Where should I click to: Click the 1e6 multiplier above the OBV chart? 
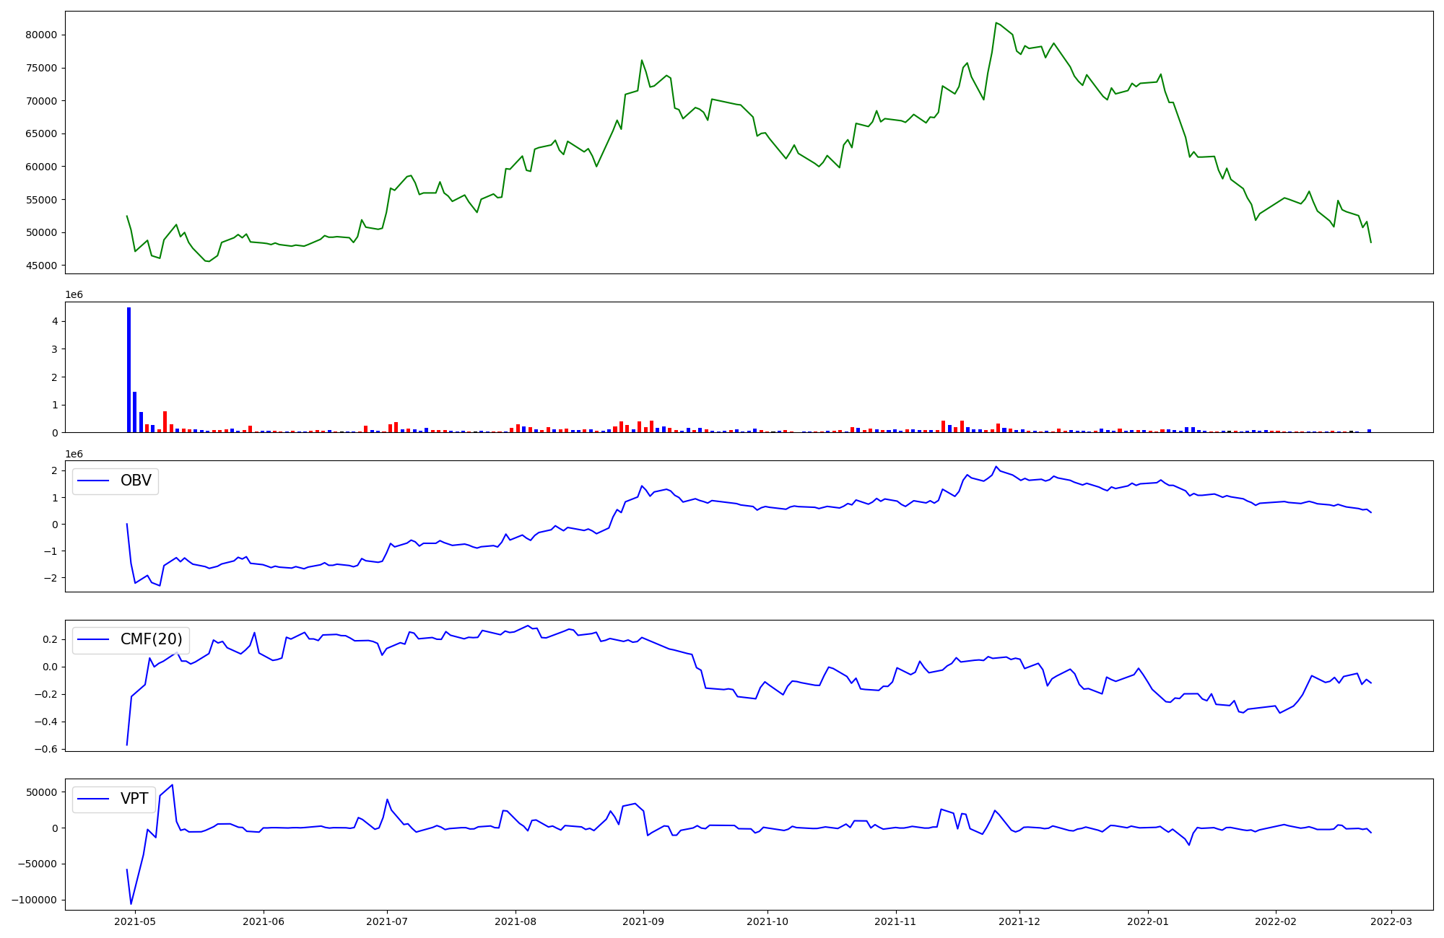(x=74, y=454)
